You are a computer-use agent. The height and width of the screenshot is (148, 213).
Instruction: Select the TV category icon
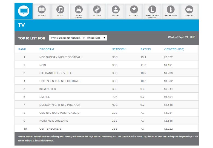[24, 11]
